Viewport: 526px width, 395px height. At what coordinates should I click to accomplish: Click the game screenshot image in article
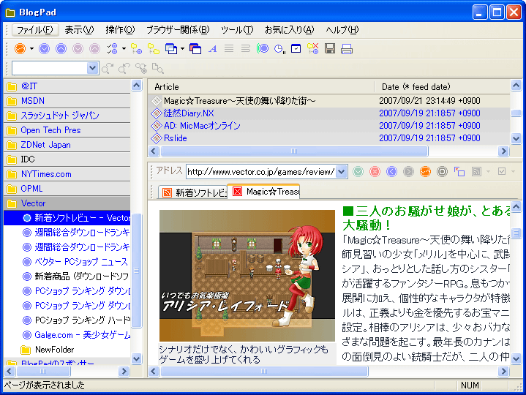[247, 276]
